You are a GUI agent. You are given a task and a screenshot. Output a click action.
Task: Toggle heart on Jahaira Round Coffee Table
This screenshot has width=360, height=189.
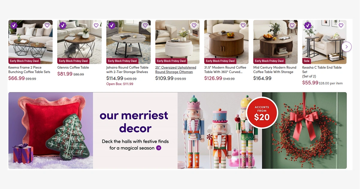(145, 26)
